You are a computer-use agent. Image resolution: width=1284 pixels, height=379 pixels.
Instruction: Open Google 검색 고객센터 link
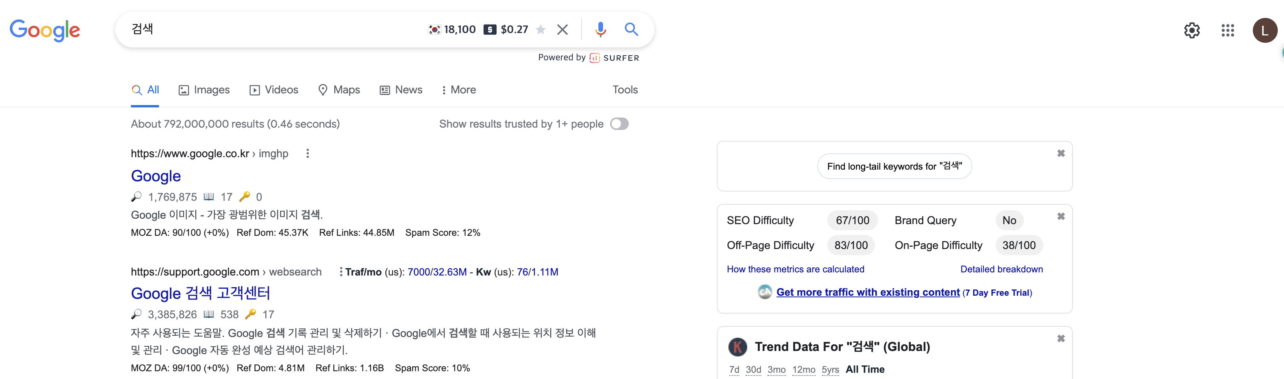click(x=200, y=293)
